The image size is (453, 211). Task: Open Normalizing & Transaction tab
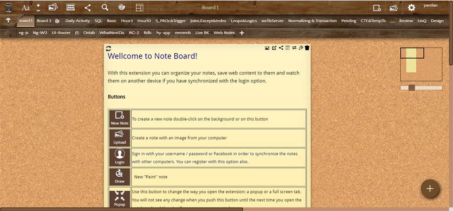pos(312,21)
